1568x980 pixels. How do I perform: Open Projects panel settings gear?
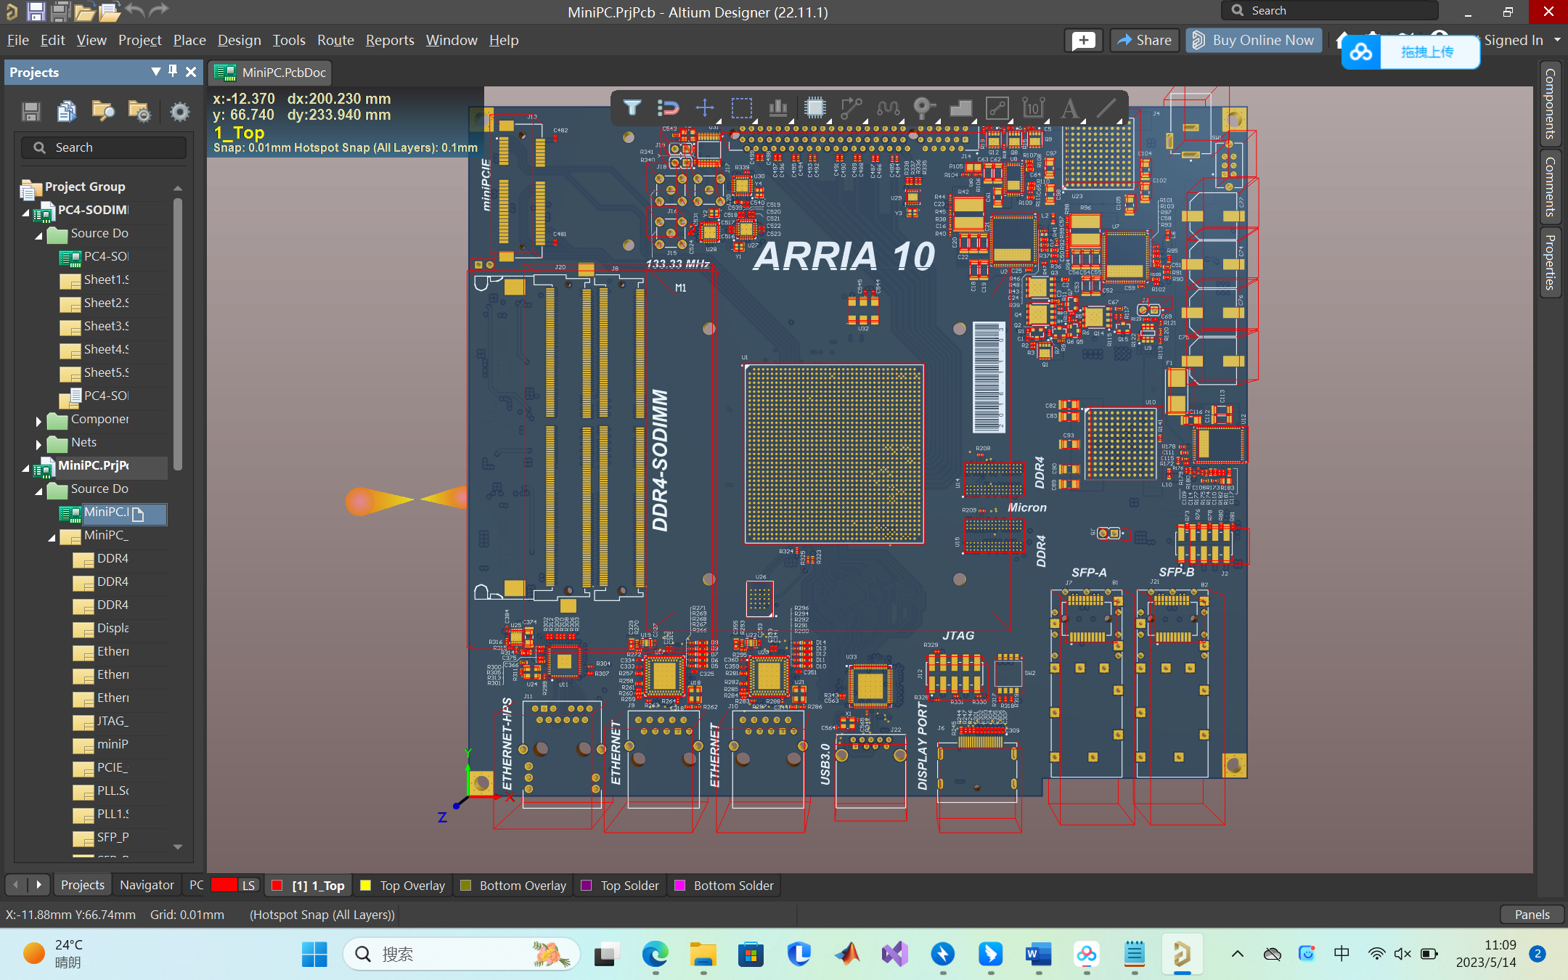tap(179, 111)
